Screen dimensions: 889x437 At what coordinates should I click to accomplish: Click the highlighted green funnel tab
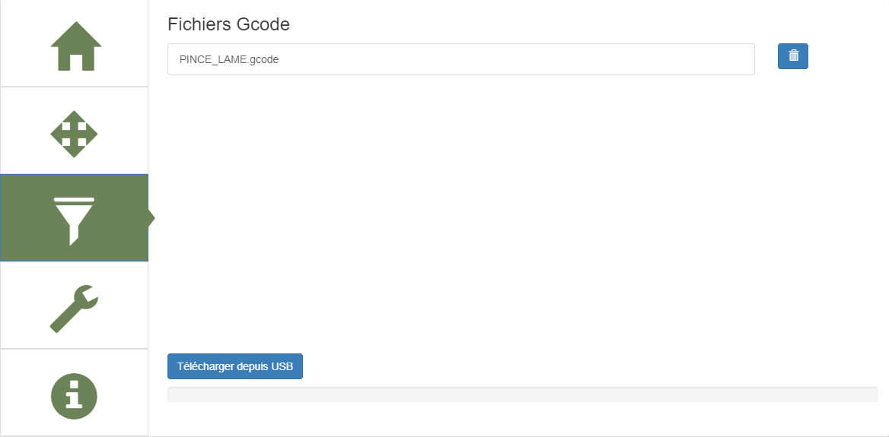pyautogui.click(x=74, y=220)
